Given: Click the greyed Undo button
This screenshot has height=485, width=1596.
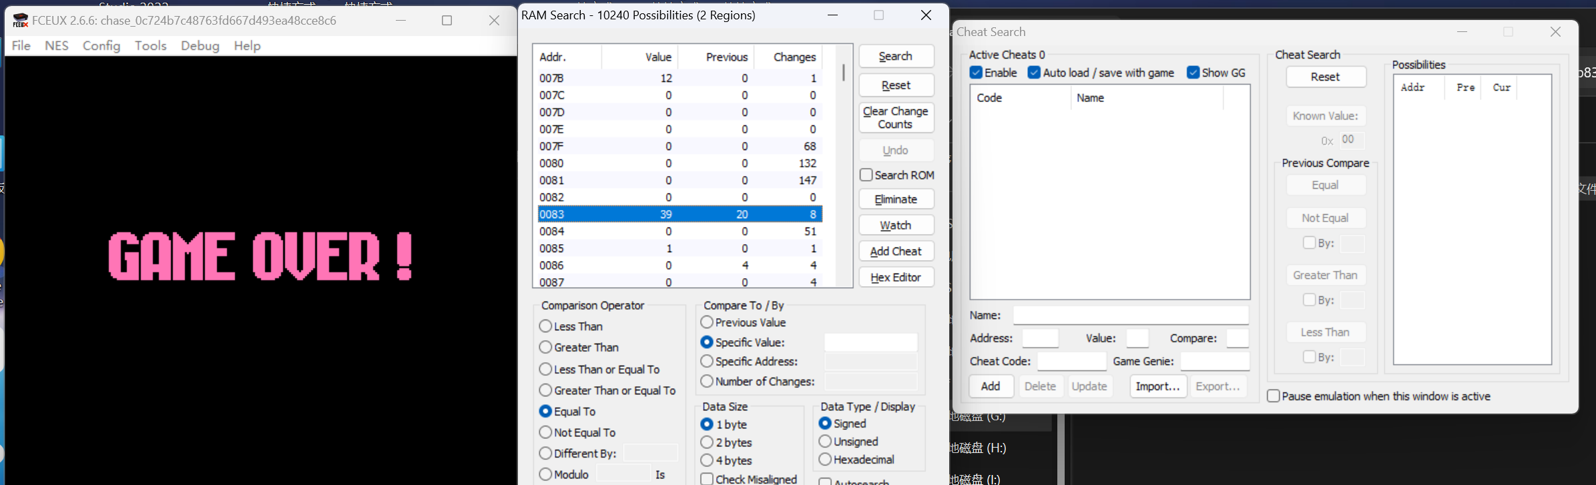Looking at the screenshot, I should pyautogui.click(x=896, y=151).
